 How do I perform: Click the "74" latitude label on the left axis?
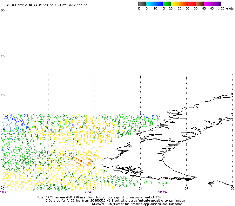[x=3, y=129]
